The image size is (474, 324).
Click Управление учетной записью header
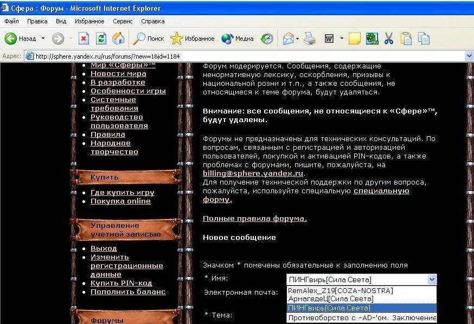point(126,230)
